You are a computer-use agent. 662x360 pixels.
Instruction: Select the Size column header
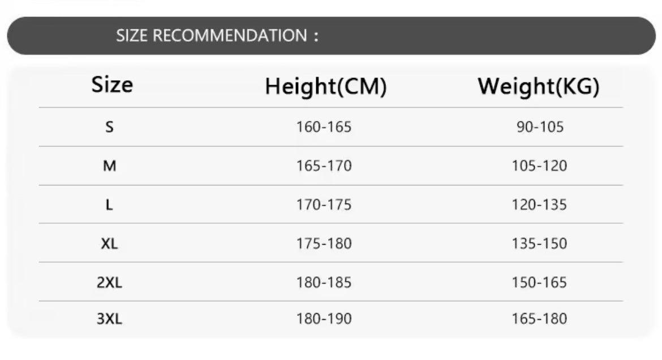112,85
